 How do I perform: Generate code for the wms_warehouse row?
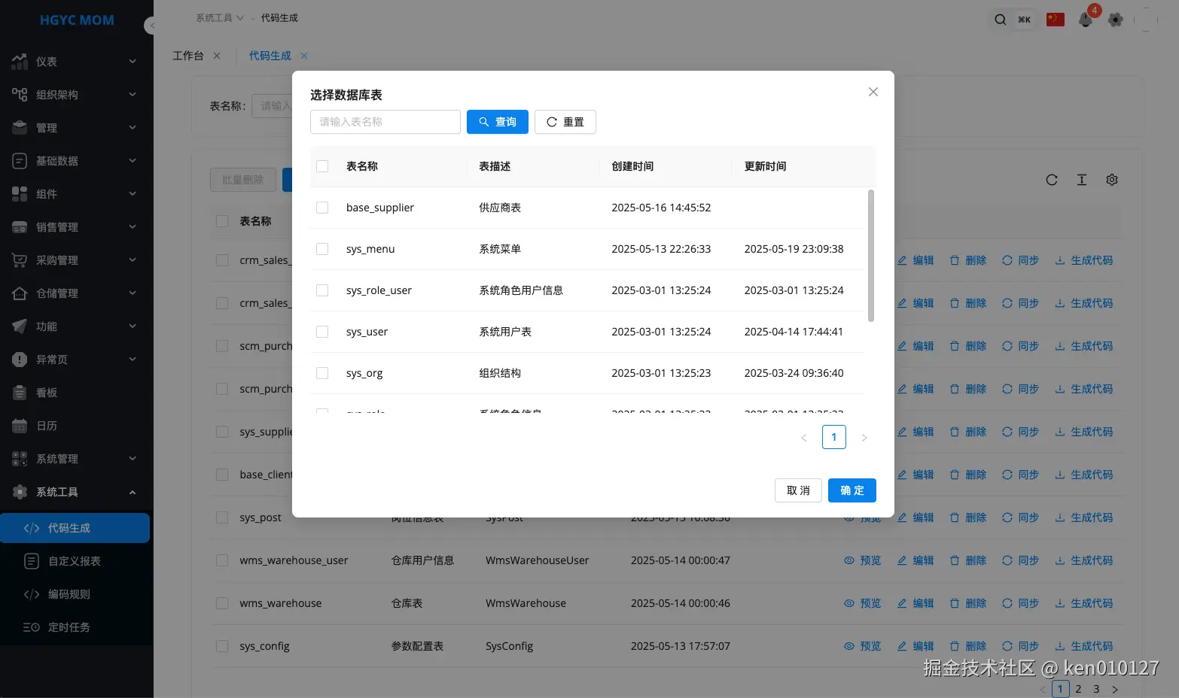coord(1084,603)
